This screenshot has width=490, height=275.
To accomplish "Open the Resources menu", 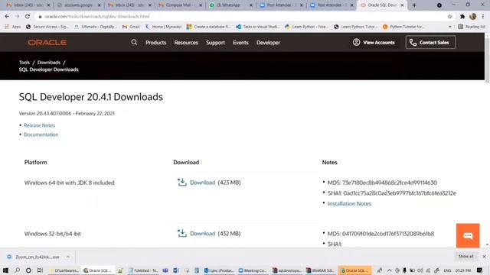I will (186, 43).
